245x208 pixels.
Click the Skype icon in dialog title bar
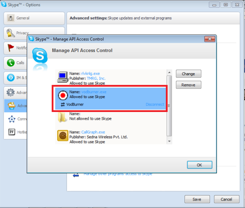point(31,38)
